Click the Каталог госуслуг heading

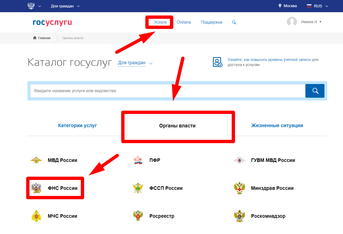click(x=70, y=62)
